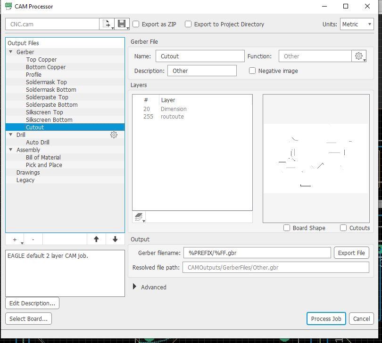The width and height of the screenshot is (382, 343).
Task: Click the CNC.cam job name field
Action: (52, 24)
